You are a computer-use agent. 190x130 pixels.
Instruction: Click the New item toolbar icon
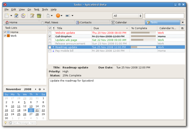pos(7,16)
